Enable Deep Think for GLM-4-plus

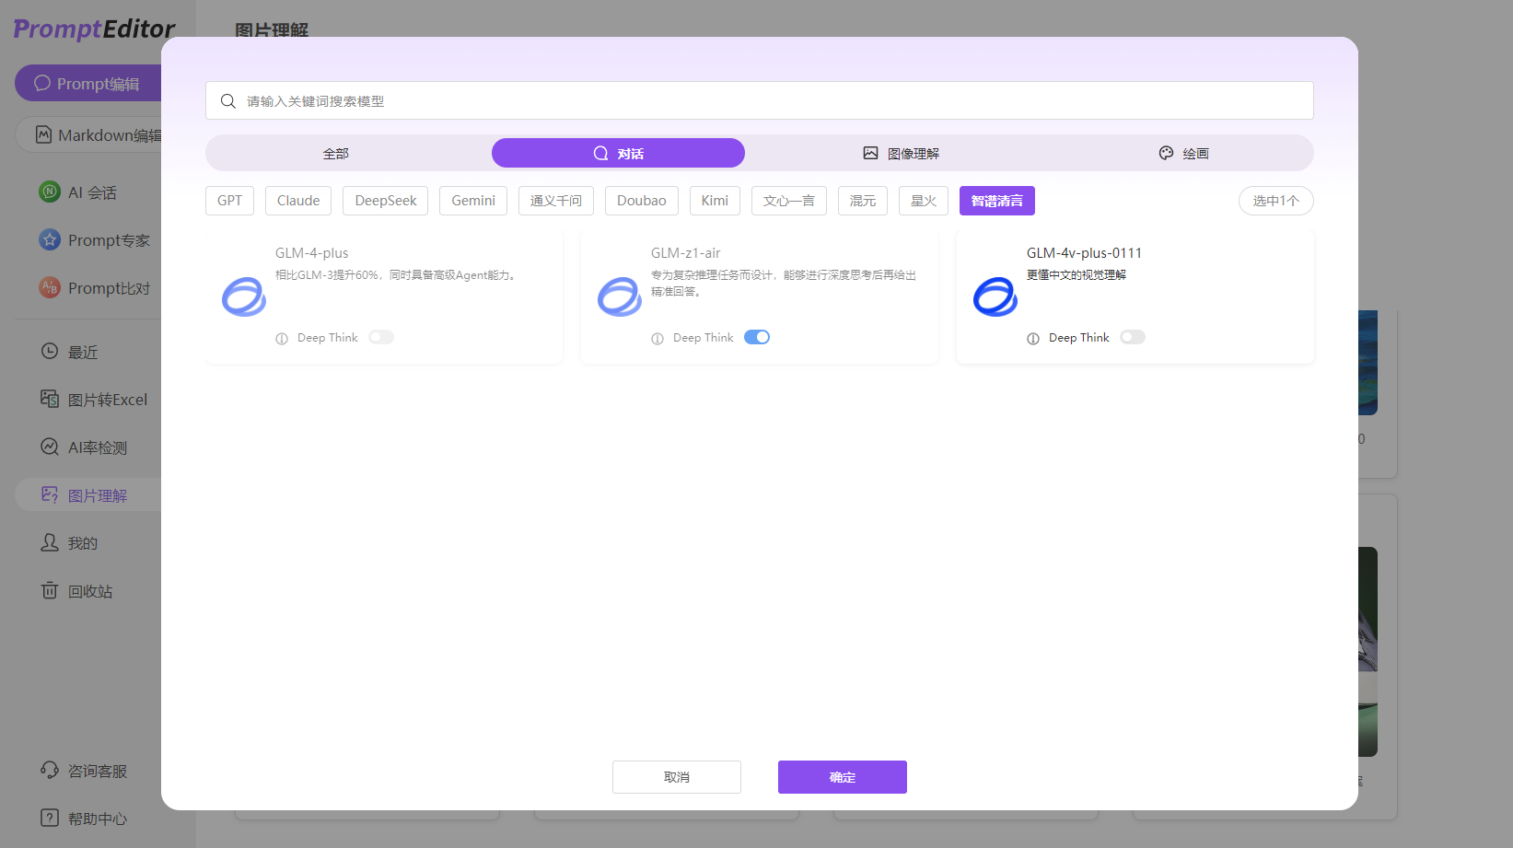click(x=381, y=338)
